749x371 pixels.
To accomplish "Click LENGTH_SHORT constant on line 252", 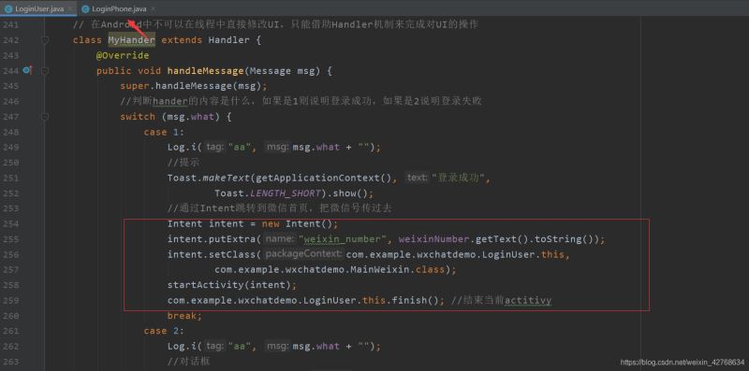I will [286, 193].
